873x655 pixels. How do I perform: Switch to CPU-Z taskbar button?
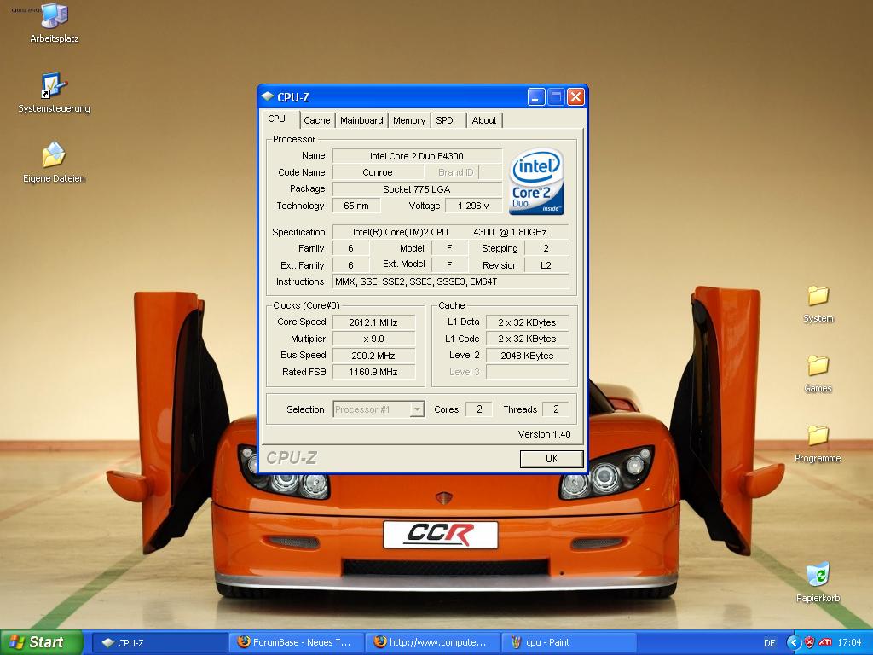[159, 643]
